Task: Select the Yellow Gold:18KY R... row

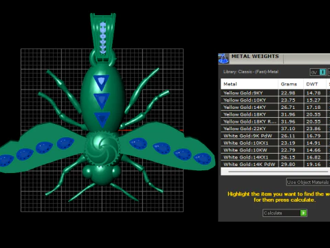Action: (x=275, y=121)
